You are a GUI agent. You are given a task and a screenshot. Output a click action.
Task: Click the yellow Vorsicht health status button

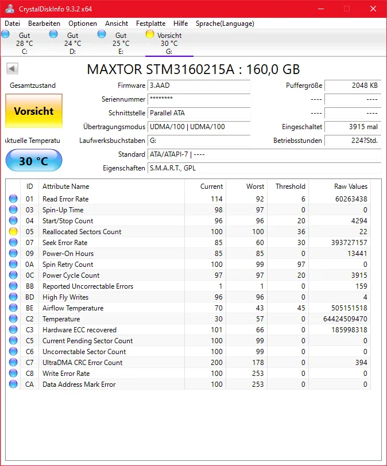pyautogui.click(x=34, y=111)
